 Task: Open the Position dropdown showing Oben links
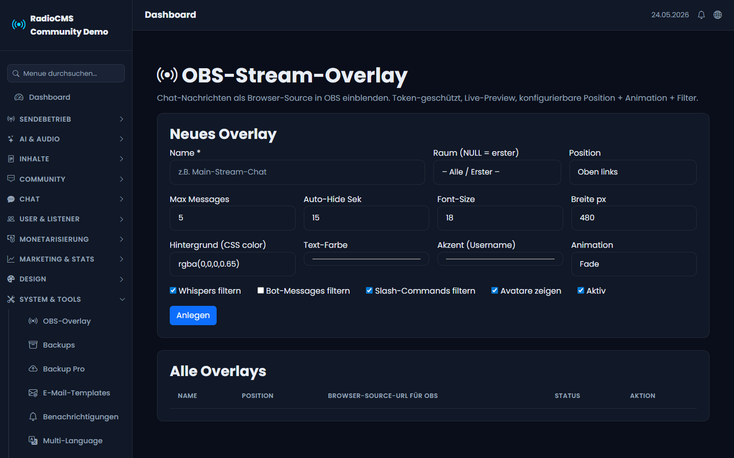tap(633, 172)
